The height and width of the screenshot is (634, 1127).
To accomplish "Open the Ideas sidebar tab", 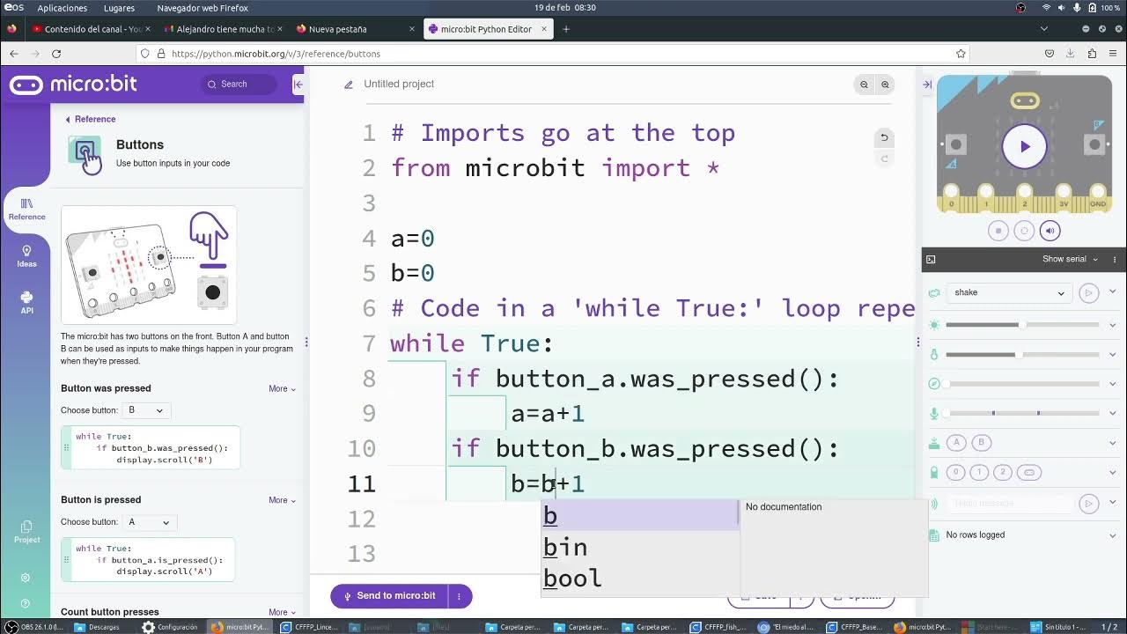I will click(x=26, y=256).
